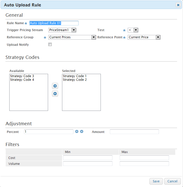Image resolution: width=183 pixels, height=187 pixels.
Task: Click the move-left arrow for strategy codes
Action: [x=55, y=94]
